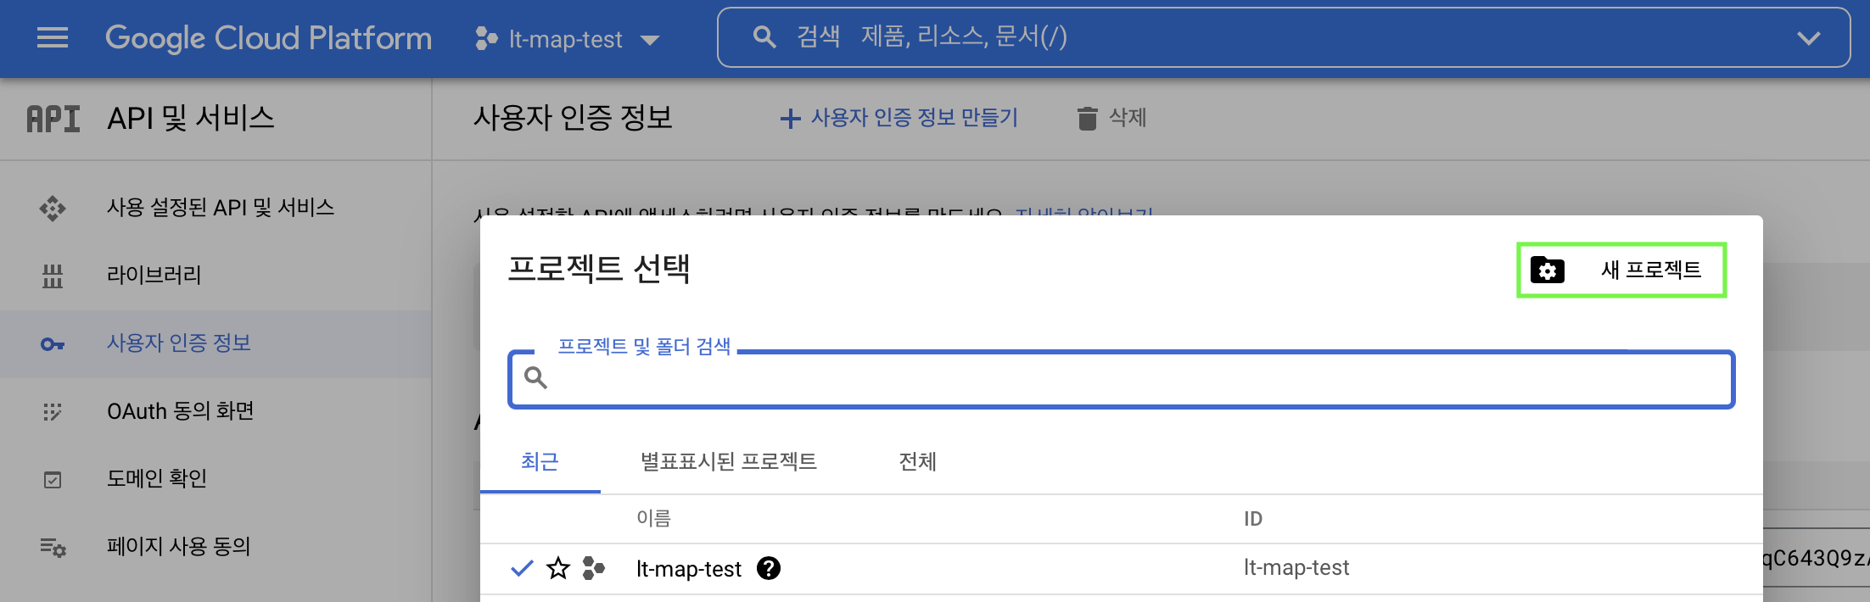The height and width of the screenshot is (602, 1870).
Task: Click the checkmark on lt-map-test row
Action: [522, 568]
